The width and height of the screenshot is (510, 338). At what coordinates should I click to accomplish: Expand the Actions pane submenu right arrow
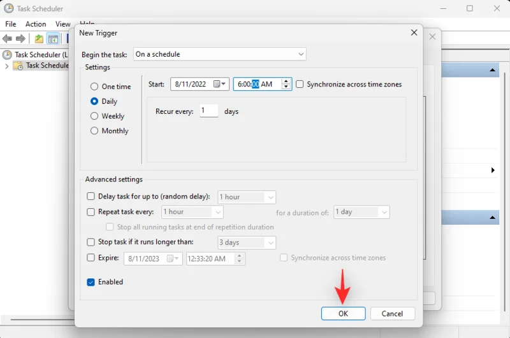tap(493, 170)
